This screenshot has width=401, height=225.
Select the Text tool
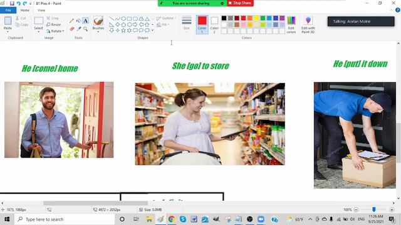85,21
